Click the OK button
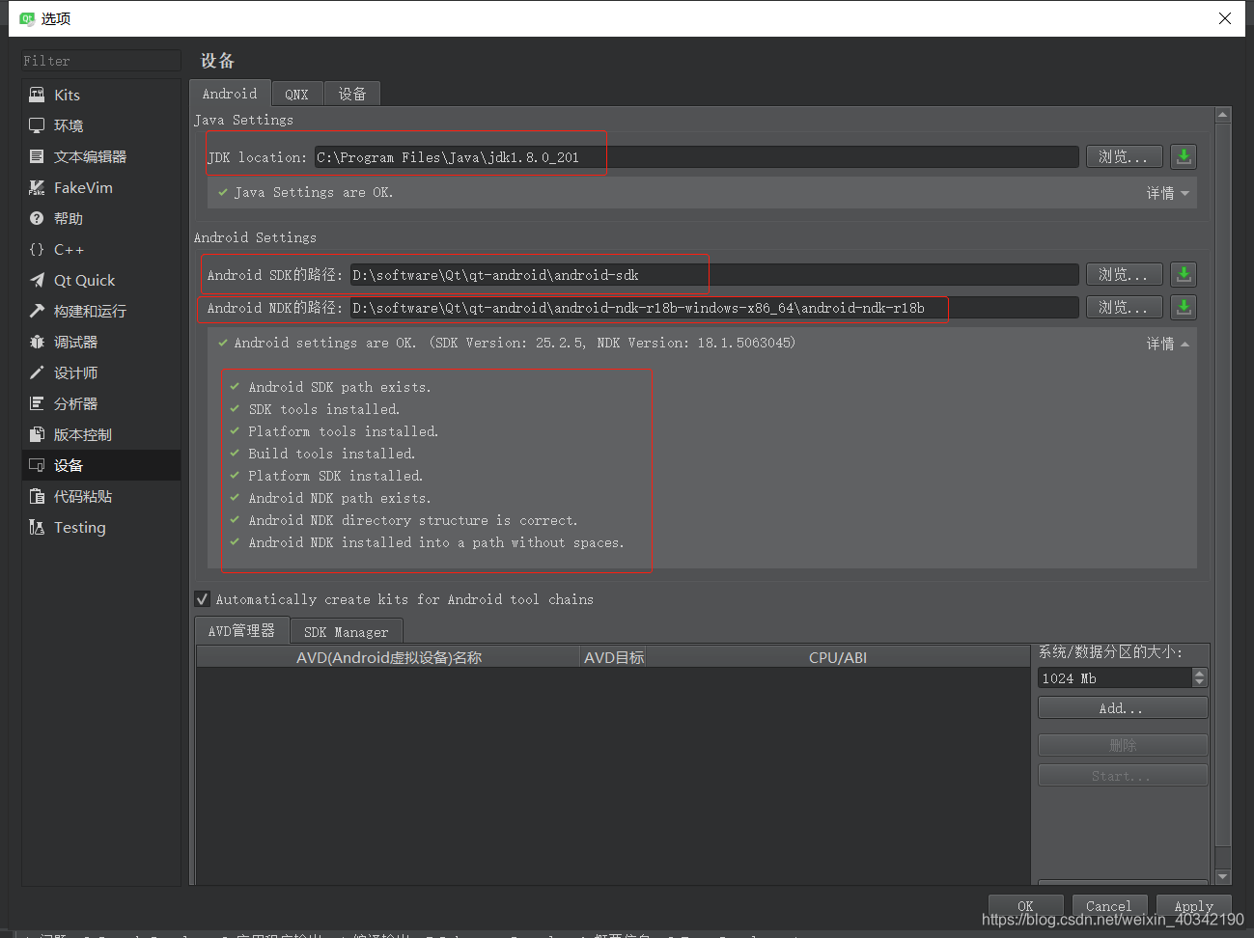Image resolution: width=1254 pixels, height=938 pixels. 1025,906
